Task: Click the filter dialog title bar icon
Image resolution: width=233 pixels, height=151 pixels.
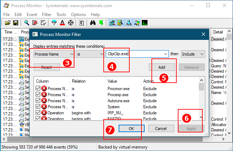Action: click(x=35, y=34)
